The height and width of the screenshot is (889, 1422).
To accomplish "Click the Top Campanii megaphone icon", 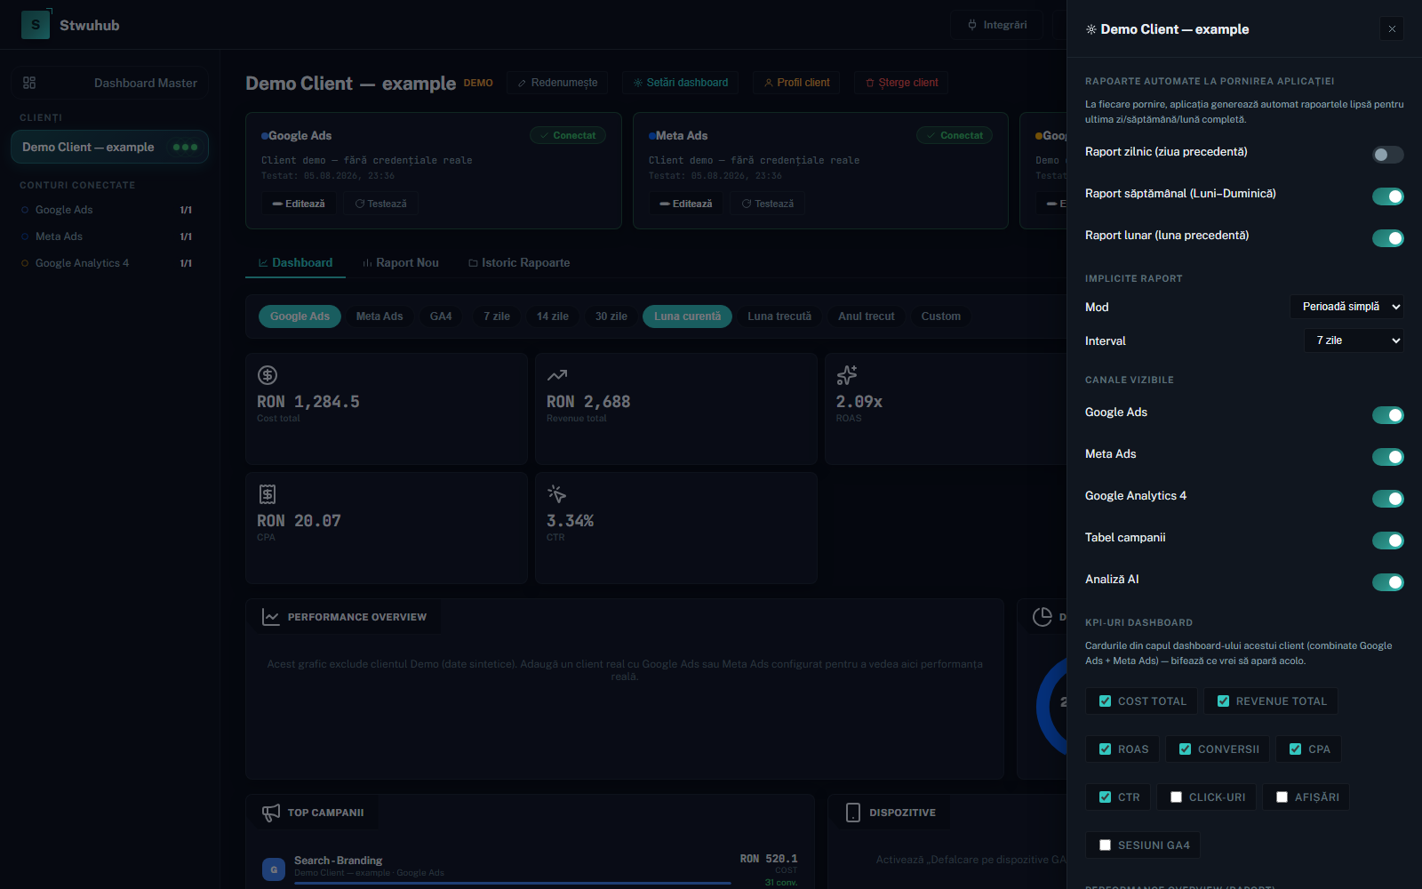I will click(x=271, y=813).
